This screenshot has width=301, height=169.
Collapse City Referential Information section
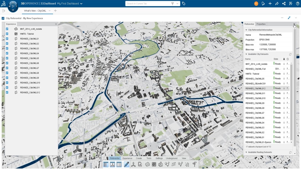(246, 30)
